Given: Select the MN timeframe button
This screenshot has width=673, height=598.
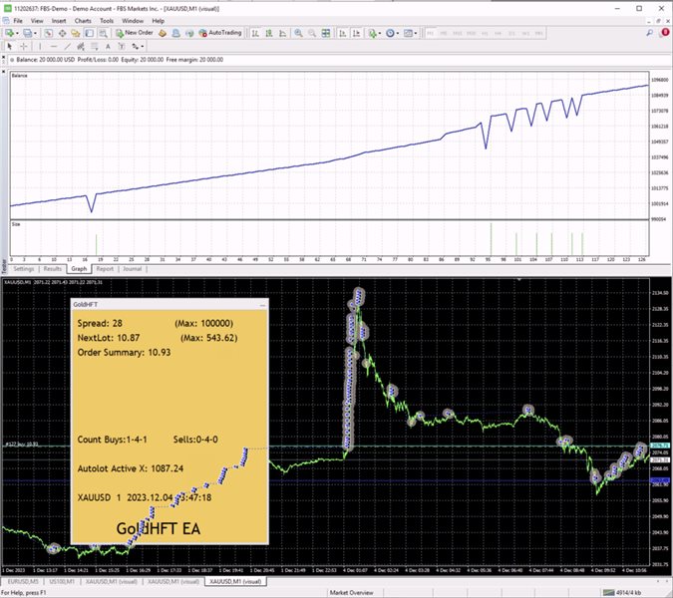Looking at the screenshot, I should pyautogui.click(x=539, y=33).
